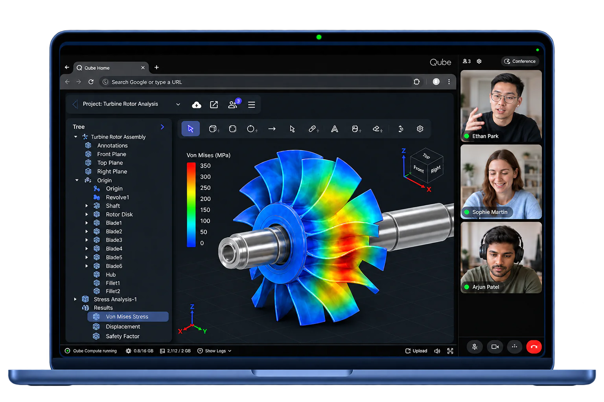Screen dimensions: 604x402
Task: Expand the Rotor Disk node
Action: pos(87,214)
